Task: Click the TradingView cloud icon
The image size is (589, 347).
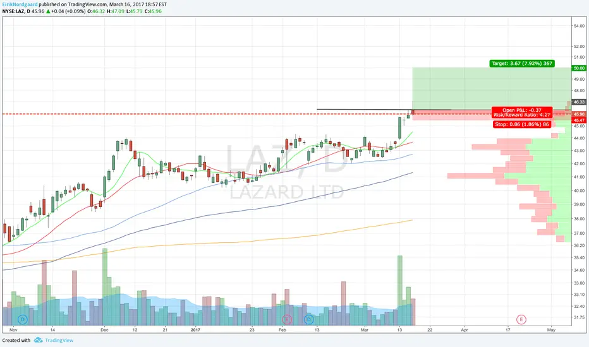Action: (x=39, y=340)
